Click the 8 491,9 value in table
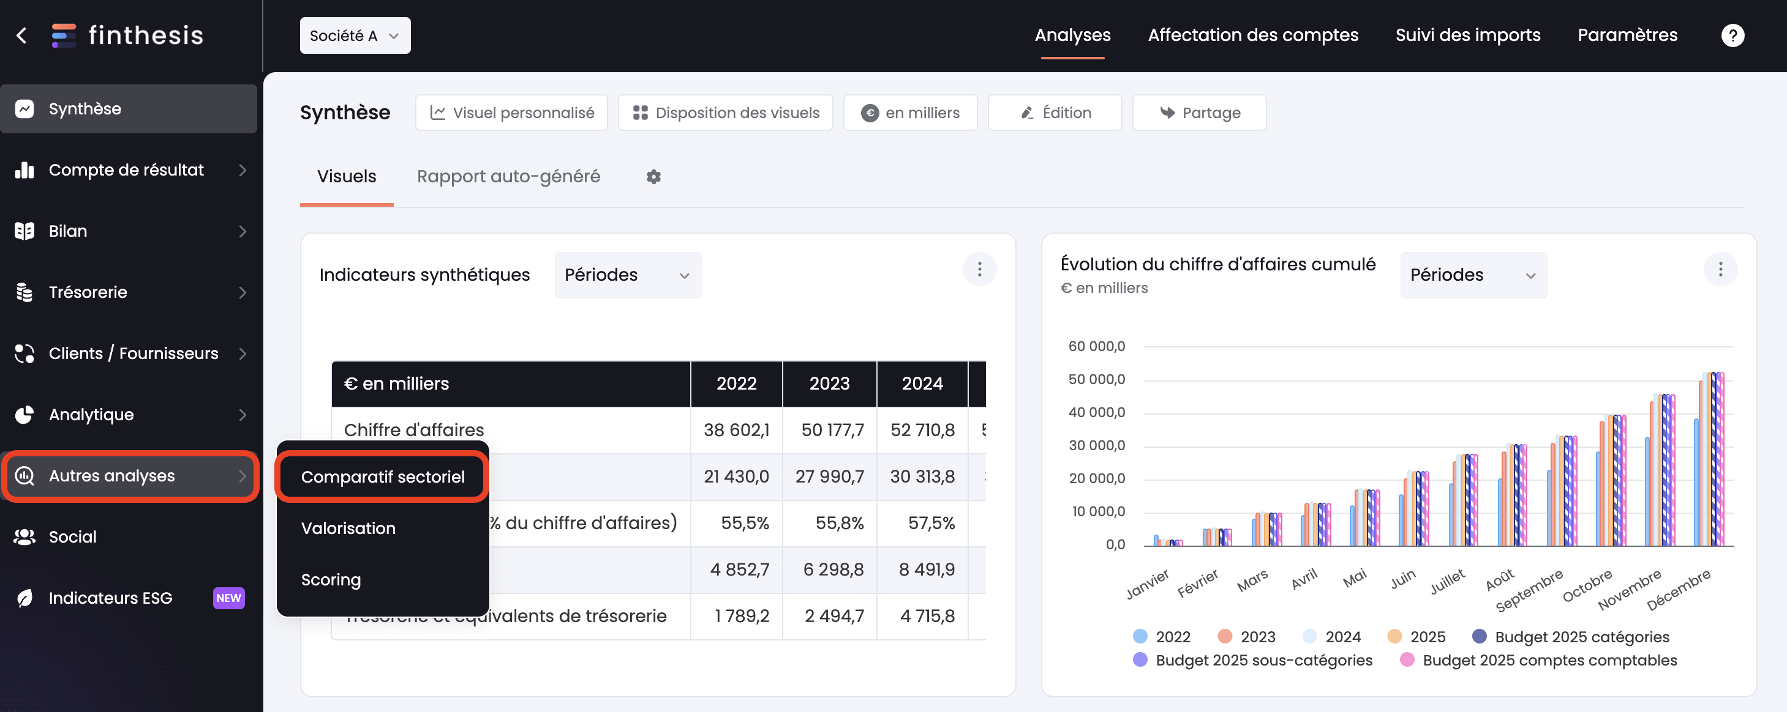 click(x=926, y=569)
